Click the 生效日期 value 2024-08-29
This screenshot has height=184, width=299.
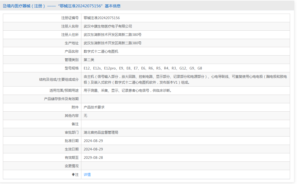click(x=93, y=149)
